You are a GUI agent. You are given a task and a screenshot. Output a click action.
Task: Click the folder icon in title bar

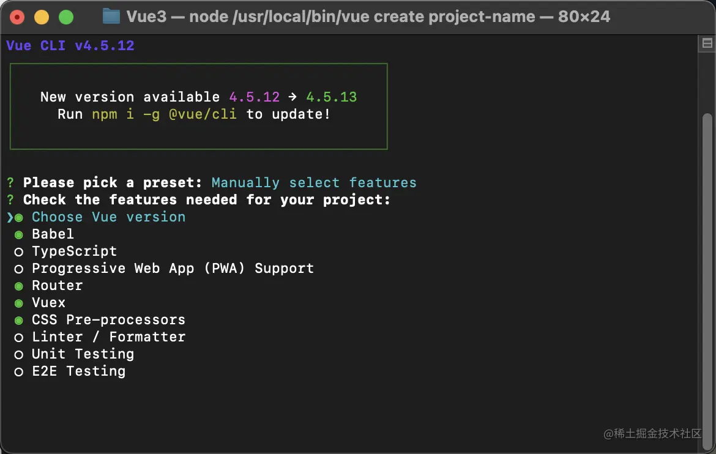pyautogui.click(x=111, y=17)
